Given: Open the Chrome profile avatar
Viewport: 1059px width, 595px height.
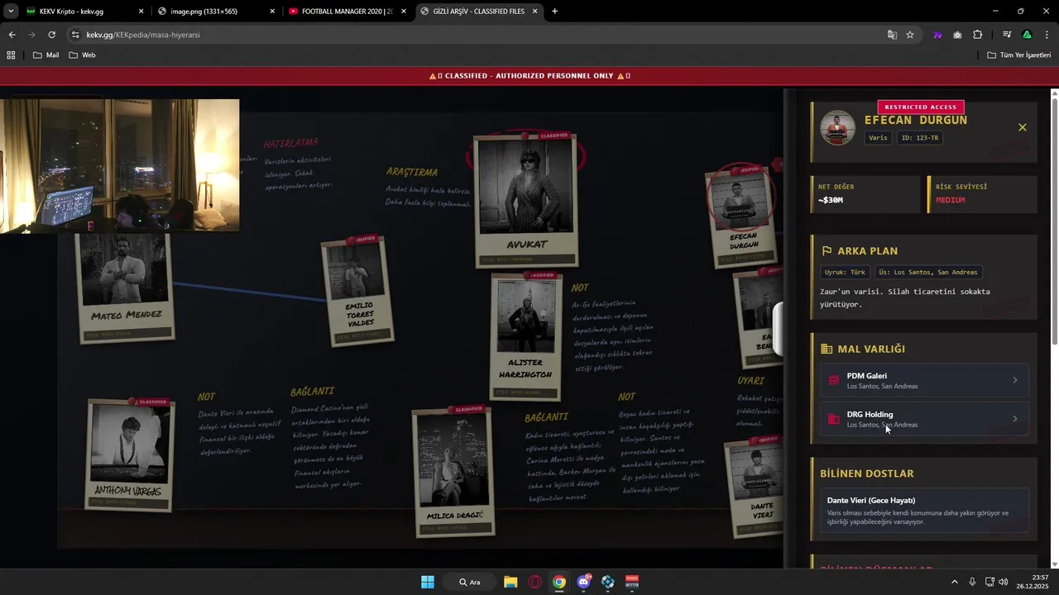Looking at the screenshot, I should (x=1027, y=35).
